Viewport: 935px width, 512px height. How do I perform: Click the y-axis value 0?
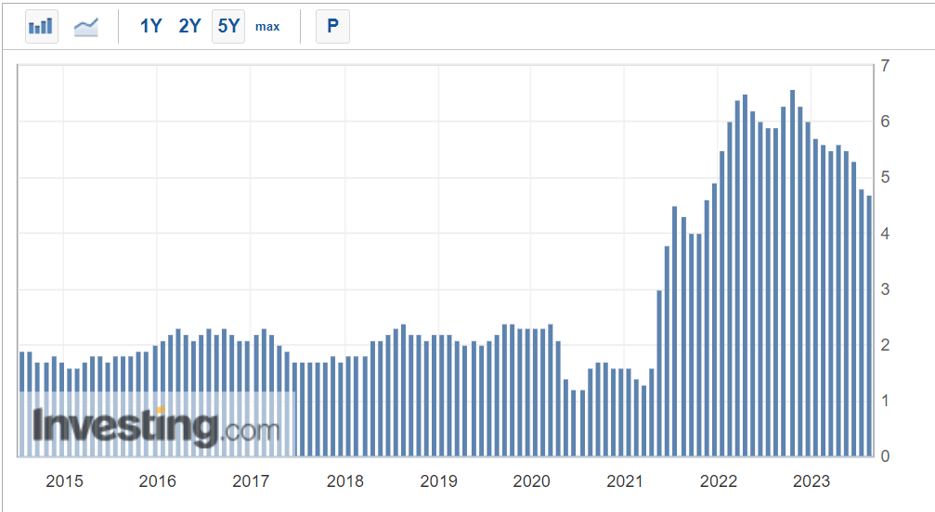point(885,456)
